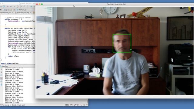194x109 pixels.
Task: Click the Back navigation arrow in toolbar
Action: [x=31, y=6]
